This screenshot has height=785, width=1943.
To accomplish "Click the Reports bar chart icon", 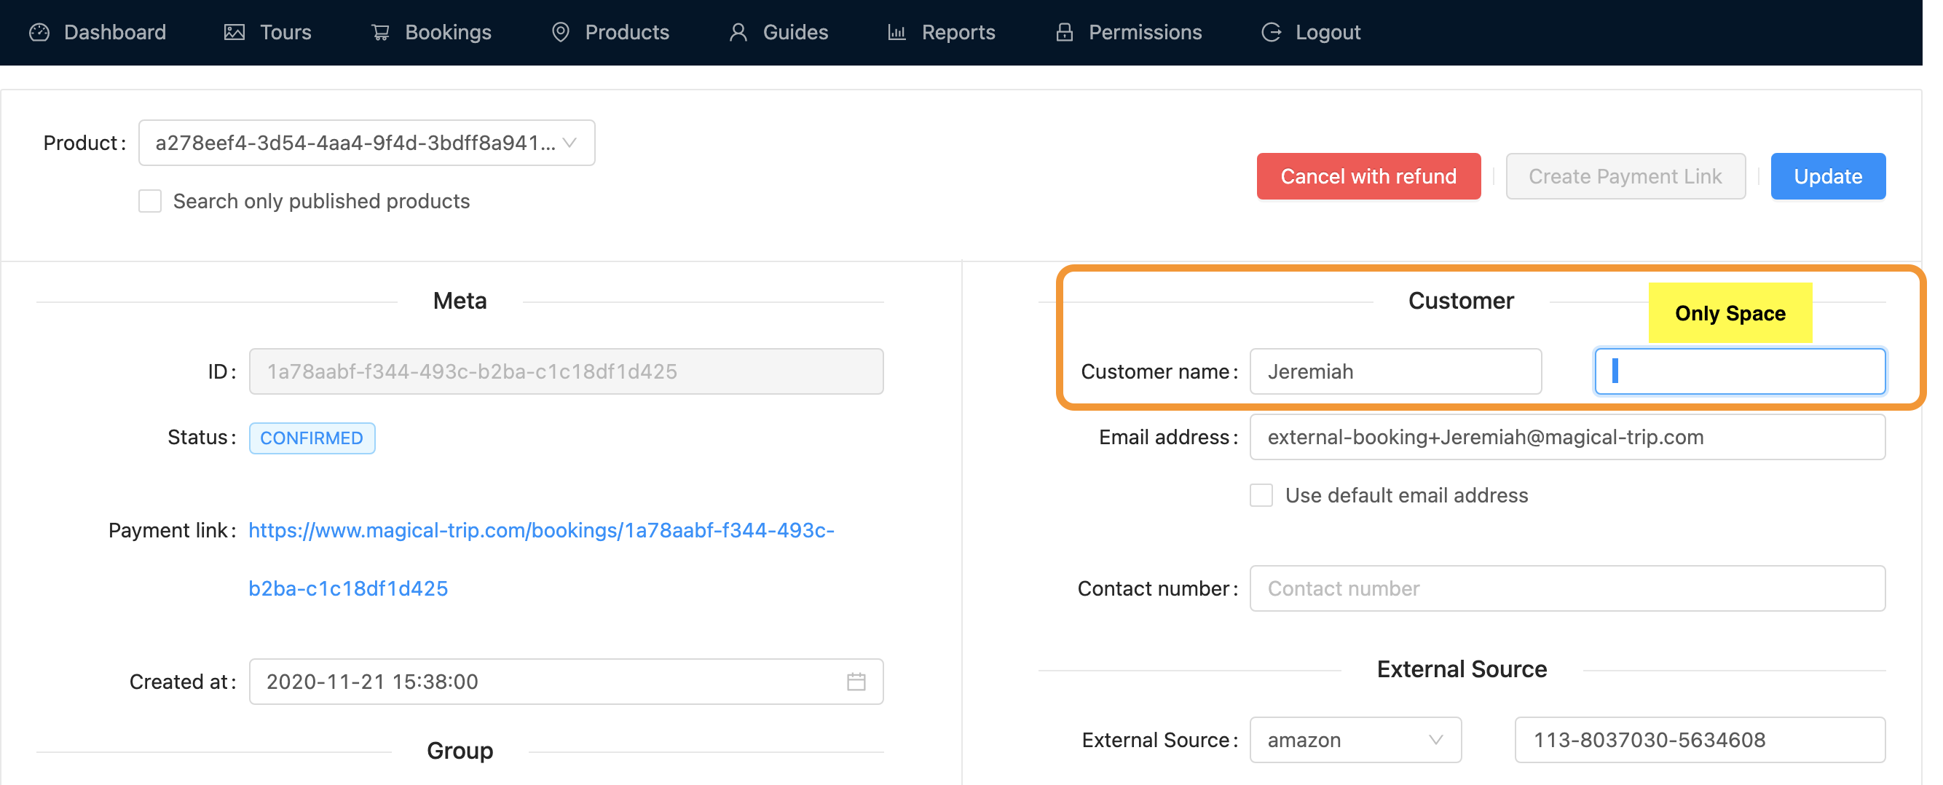I will [x=896, y=33].
